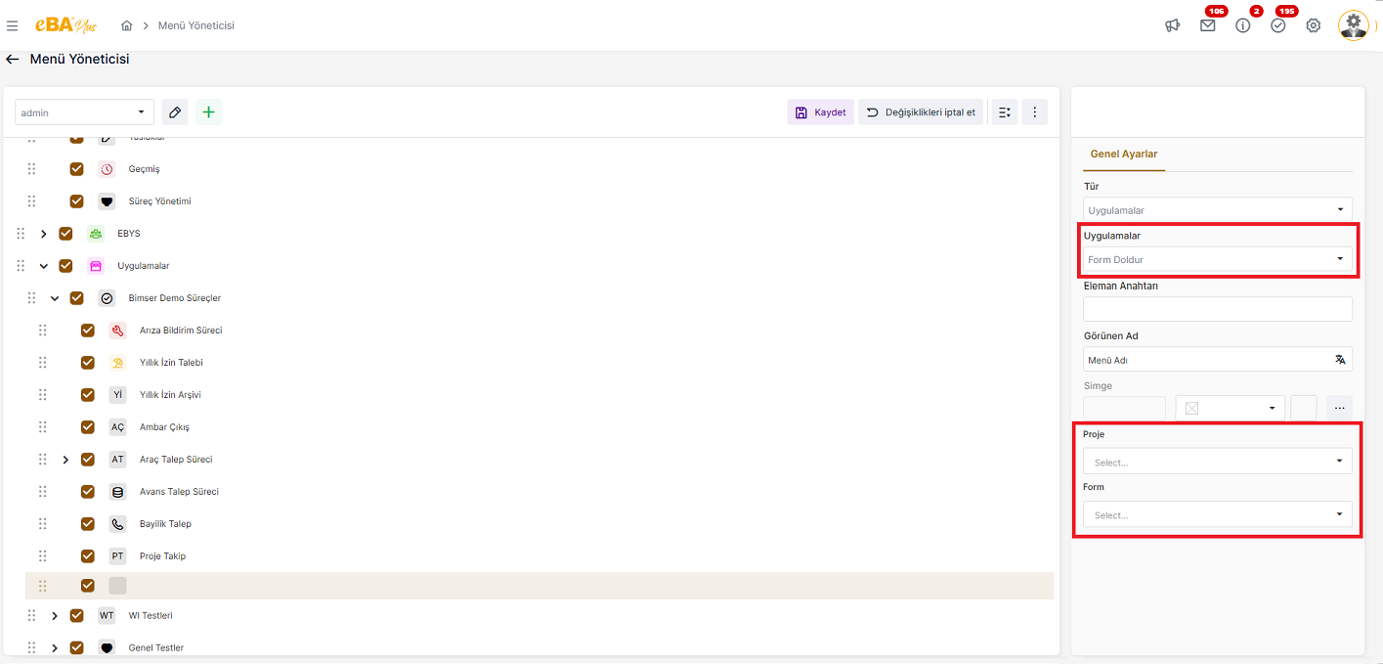Open the settings gear icon
Viewport: 1383px width, 664px height.
click(1314, 25)
